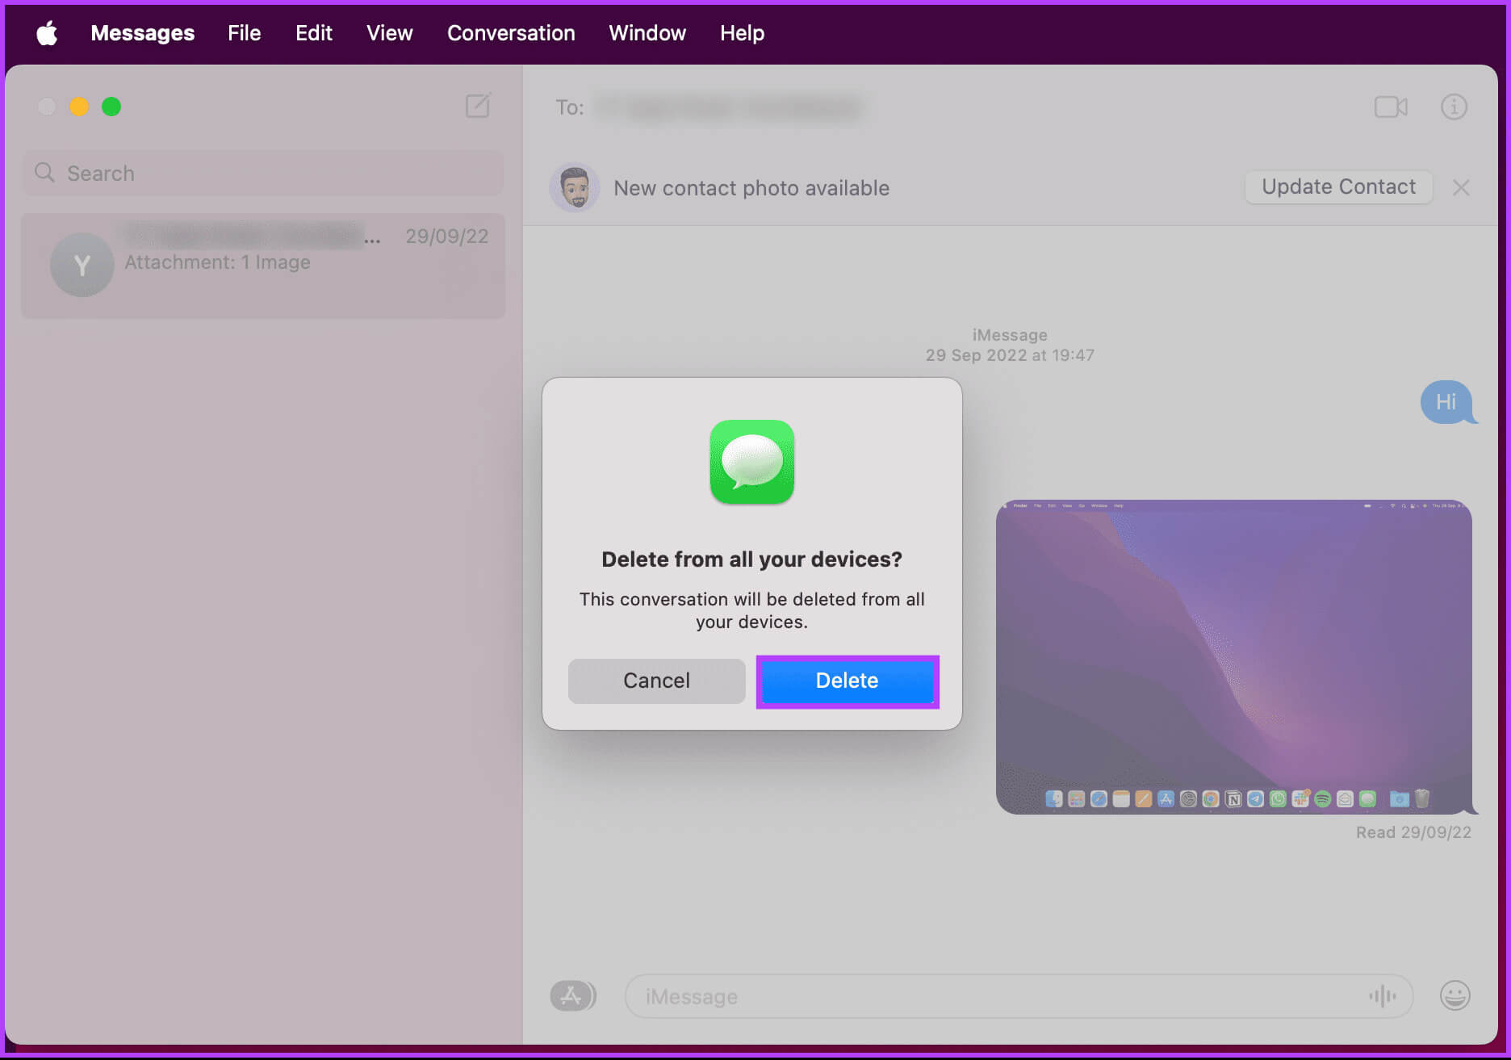The height and width of the screenshot is (1060, 1511).
Task: Open the Apple menu
Action: [x=47, y=33]
